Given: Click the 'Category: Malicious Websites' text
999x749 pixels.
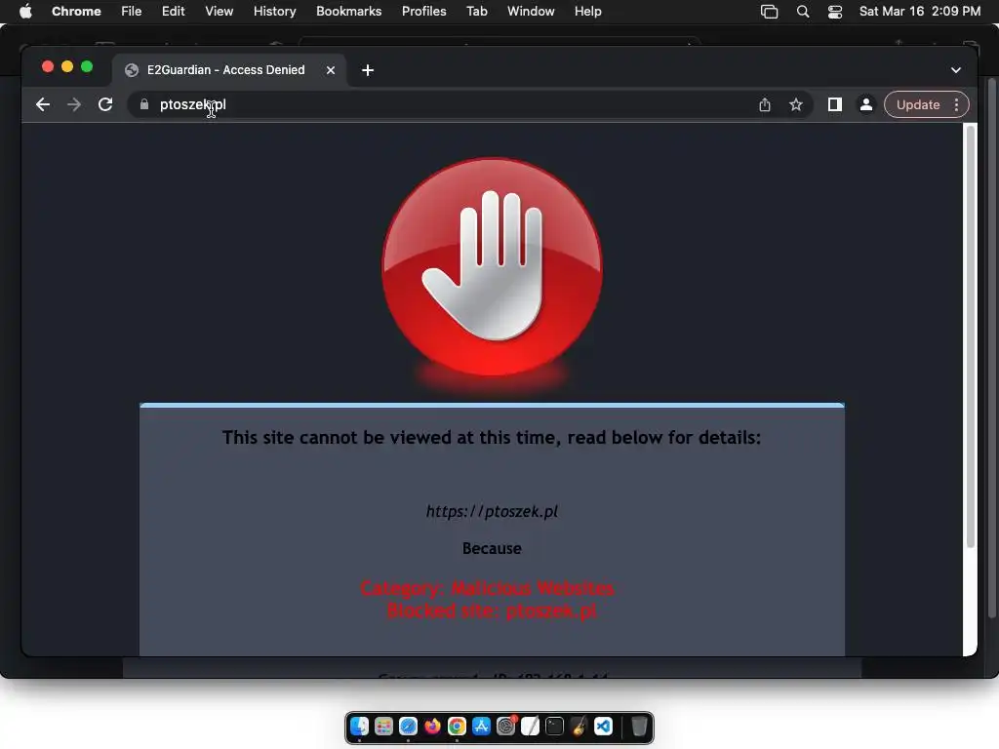Looking at the screenshot, I should point(488,588).
